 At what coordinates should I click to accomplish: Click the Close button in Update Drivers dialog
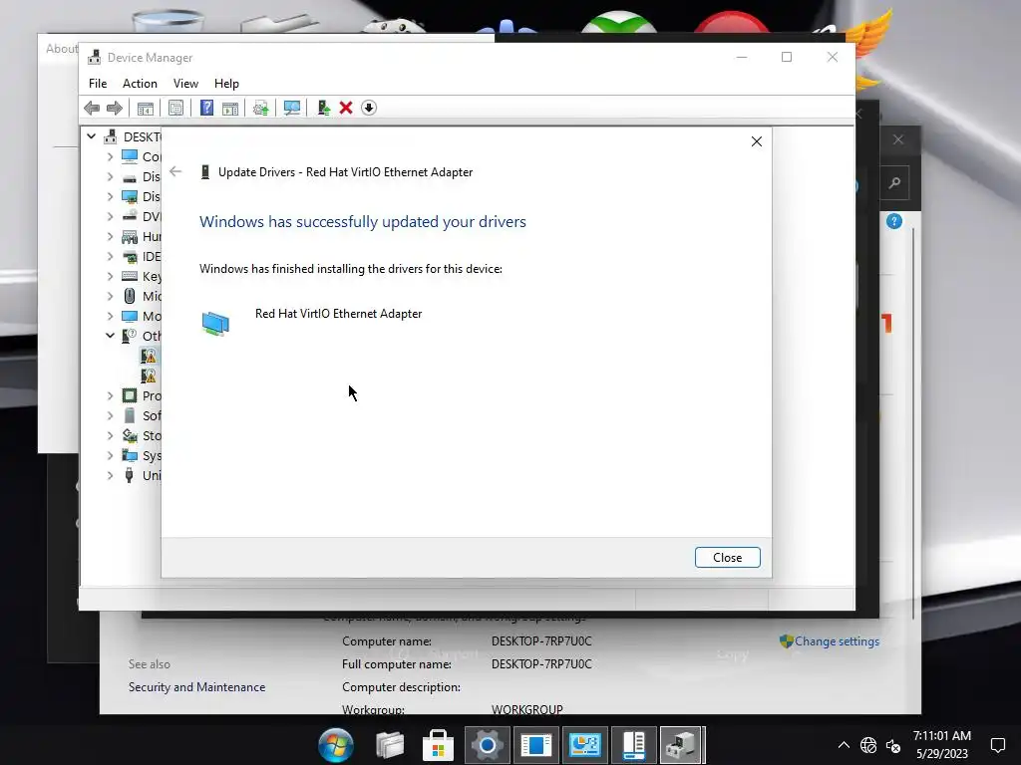(x=727, y=558)
